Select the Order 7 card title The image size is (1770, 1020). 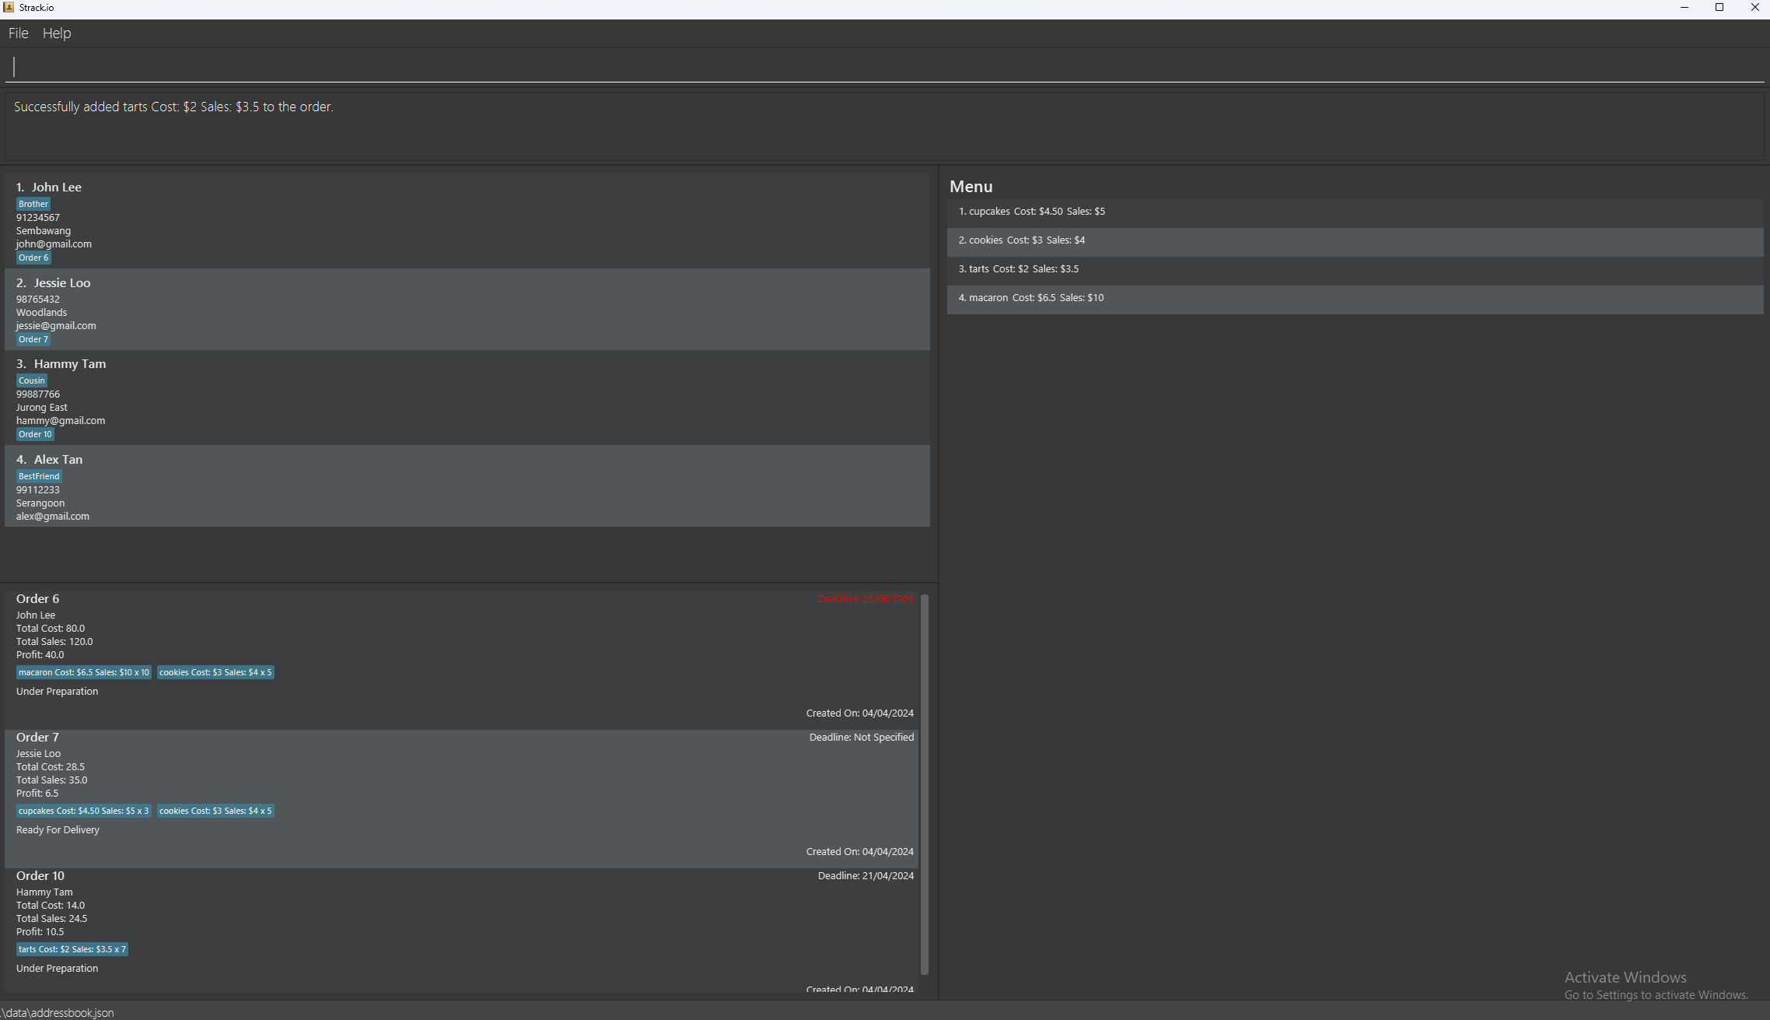(x=37, y=738)
